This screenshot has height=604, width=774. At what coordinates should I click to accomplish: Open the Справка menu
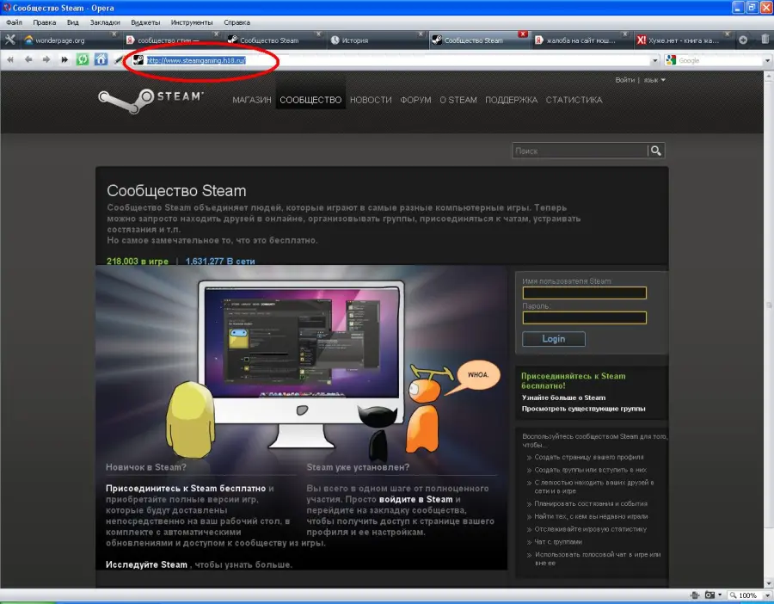tap(236, 22)
